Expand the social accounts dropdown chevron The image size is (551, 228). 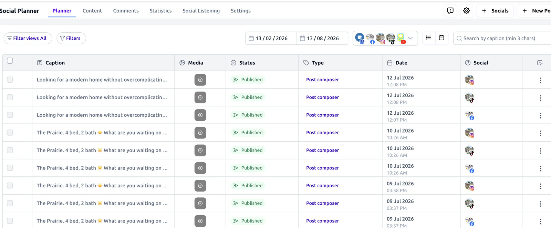(410, 38)
